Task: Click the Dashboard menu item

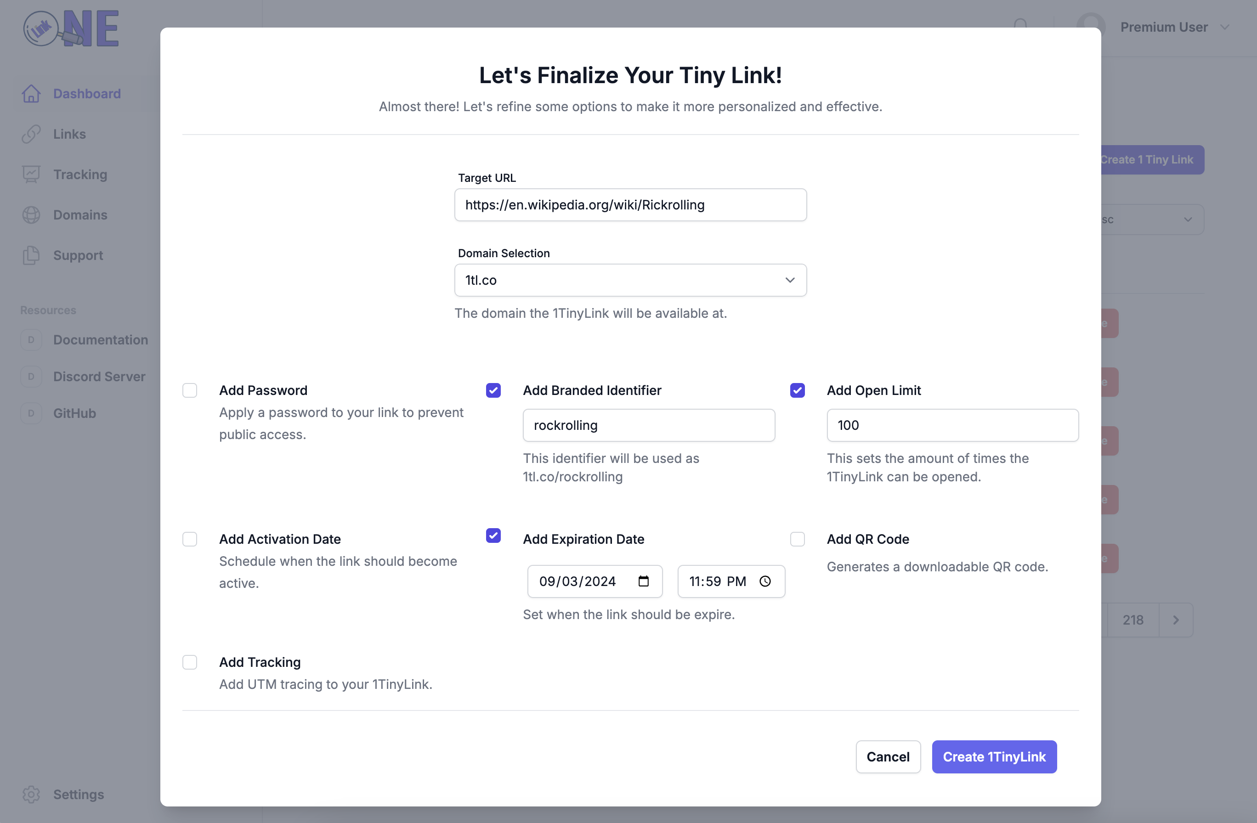Action: pyautogui.click(x=86, y=93)
